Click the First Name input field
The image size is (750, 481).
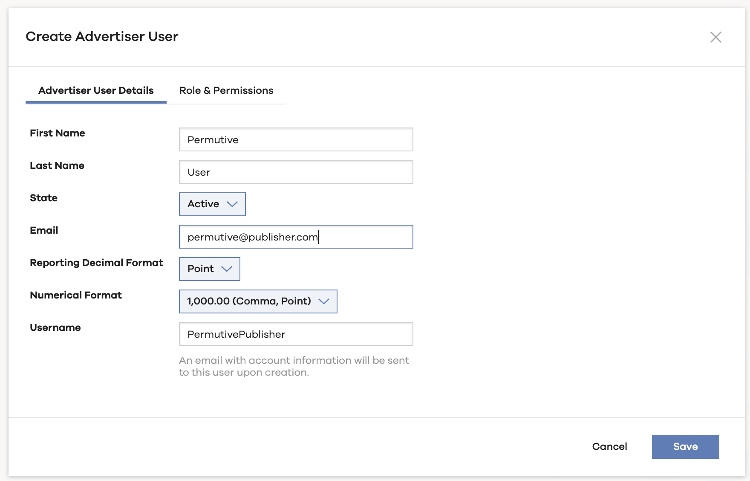[296, 139]
